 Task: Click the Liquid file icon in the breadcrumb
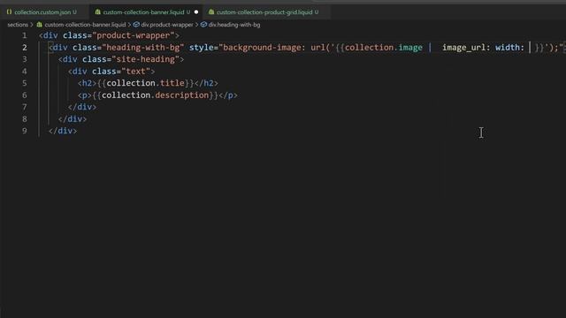[x=39, y=25]
